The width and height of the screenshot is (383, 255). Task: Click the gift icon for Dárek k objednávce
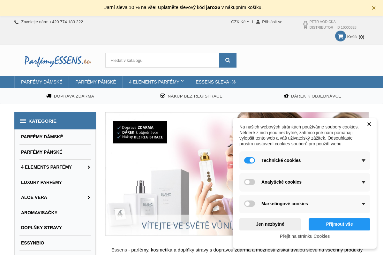point(286,96)
